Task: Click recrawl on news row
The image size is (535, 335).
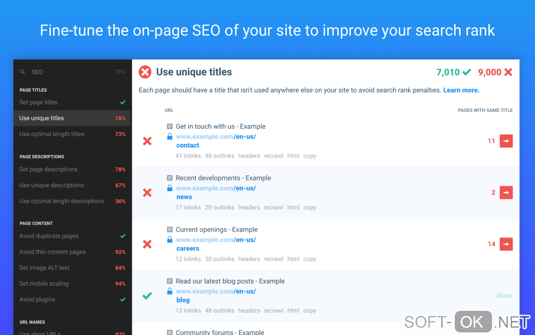Action: (274, 207)
